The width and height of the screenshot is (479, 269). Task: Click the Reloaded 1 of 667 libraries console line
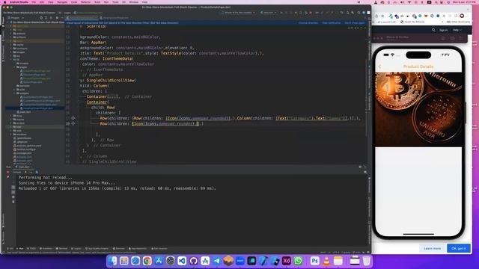point(118,188)
